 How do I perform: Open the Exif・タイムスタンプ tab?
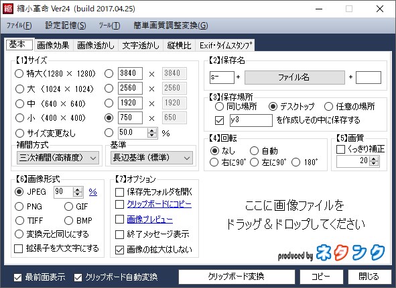coord(226,46)
